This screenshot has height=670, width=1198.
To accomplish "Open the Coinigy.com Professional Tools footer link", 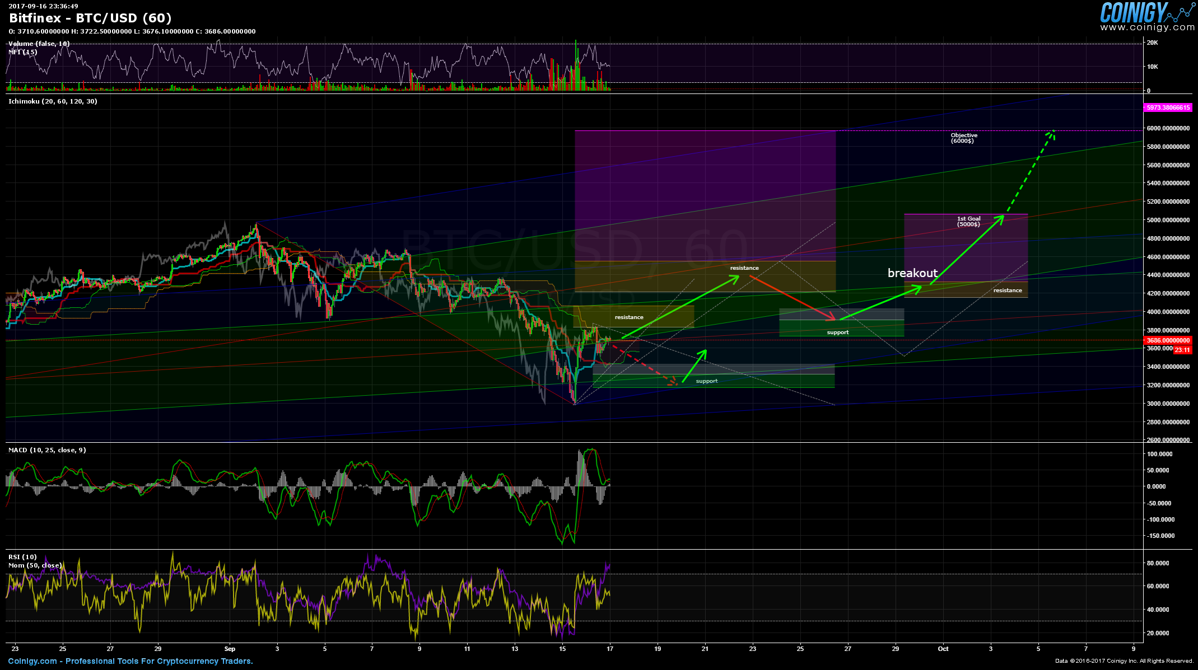I will tap(130, 661).
